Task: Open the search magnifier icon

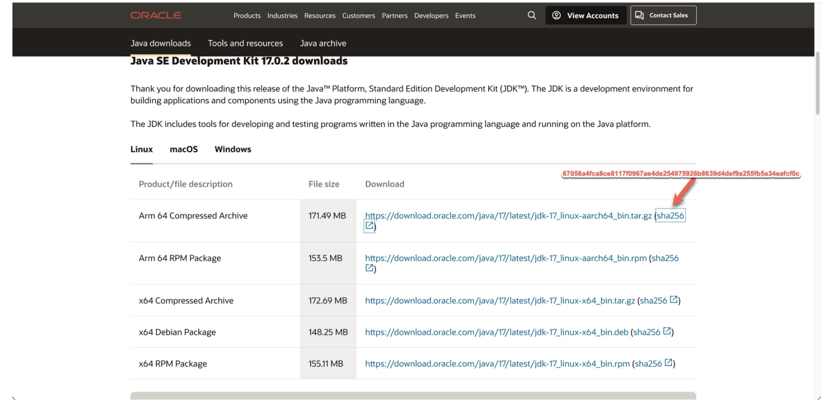Action: pyautogui.click(x=532, y=15)
